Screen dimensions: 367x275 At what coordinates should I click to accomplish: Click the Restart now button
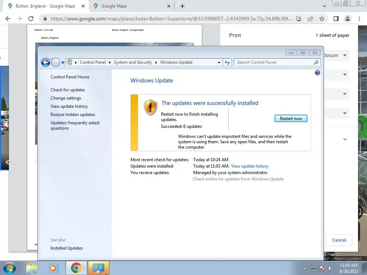tap(291, 118)
